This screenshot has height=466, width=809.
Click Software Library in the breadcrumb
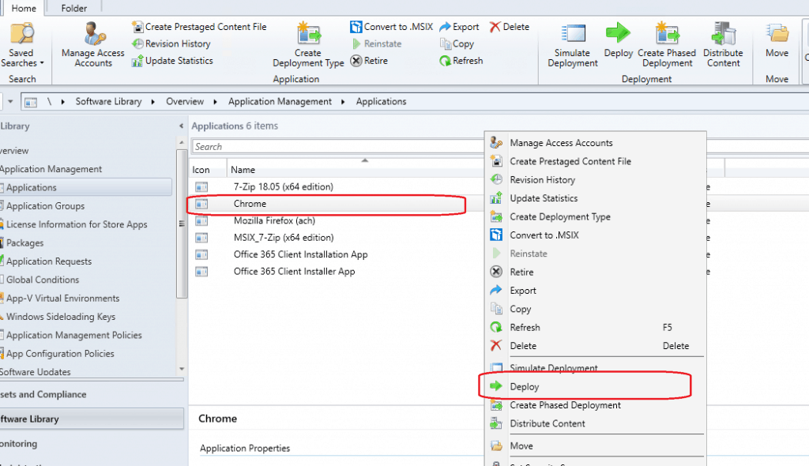[x=108, y=102]
